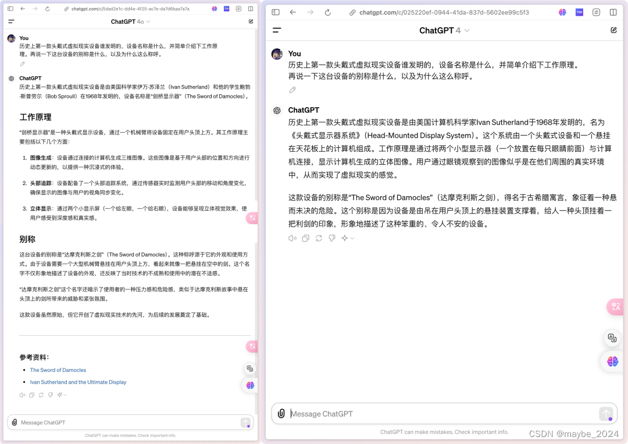This screenshot has width=628, height=444.
Task: Open ChatGPT sidebar menu in left window
Action: coord(11,22)
